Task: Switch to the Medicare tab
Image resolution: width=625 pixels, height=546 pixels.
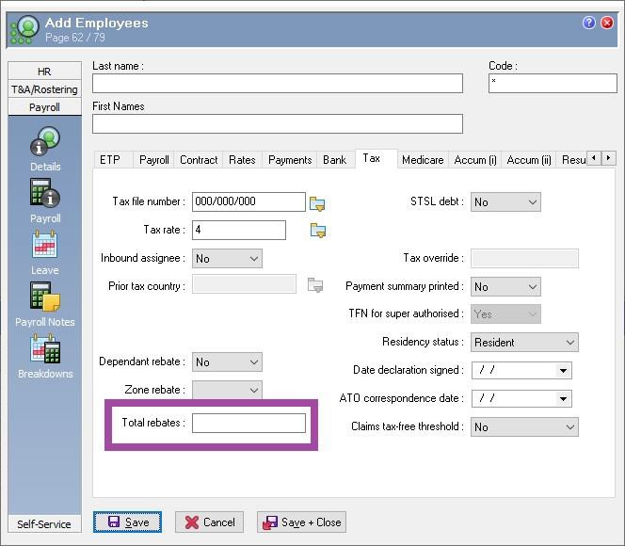Action: (x=422, y=160)
